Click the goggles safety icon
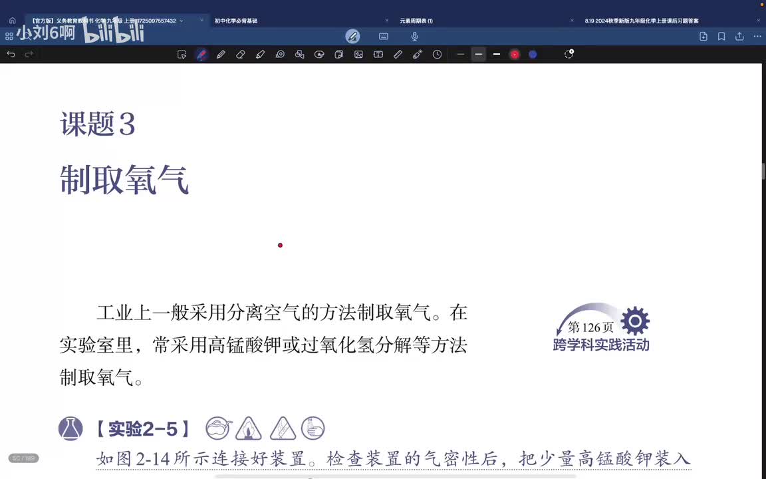The image size is (766, 479). pos(219,428)
